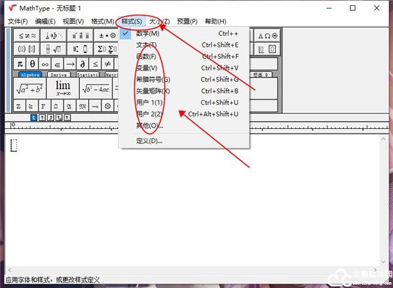Open 定义(D)... style definitions
Image resolution: width=393 pixels, height=288 pixels.
149,140
